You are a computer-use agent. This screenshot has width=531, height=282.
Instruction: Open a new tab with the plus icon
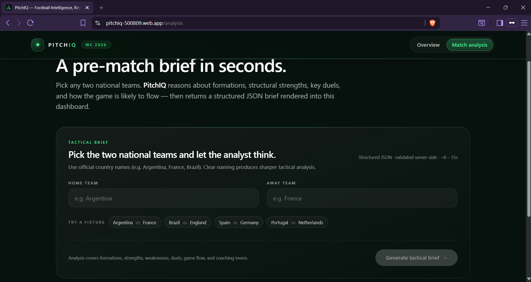101,8
